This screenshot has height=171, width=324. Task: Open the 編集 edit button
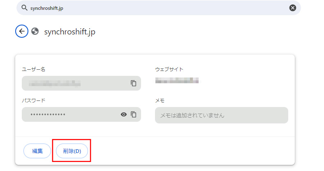pyautogui.click(x=37, y=151)
